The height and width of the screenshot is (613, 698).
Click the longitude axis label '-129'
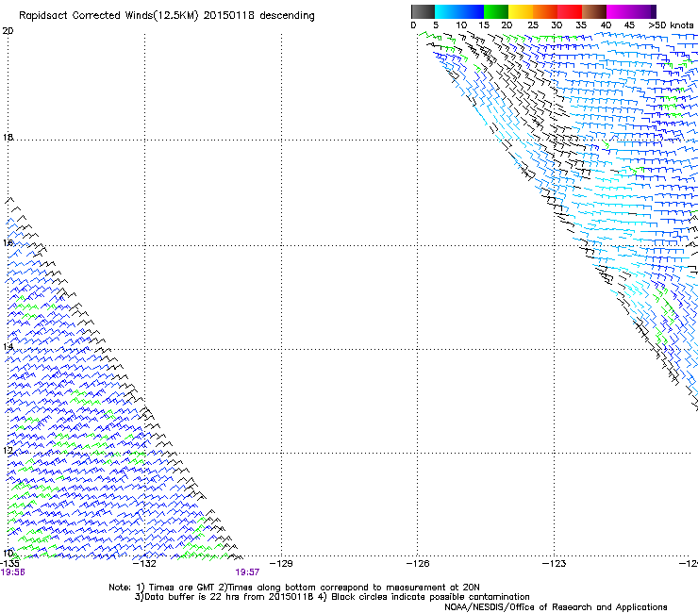pyautogui.click(x=281, y=564)
